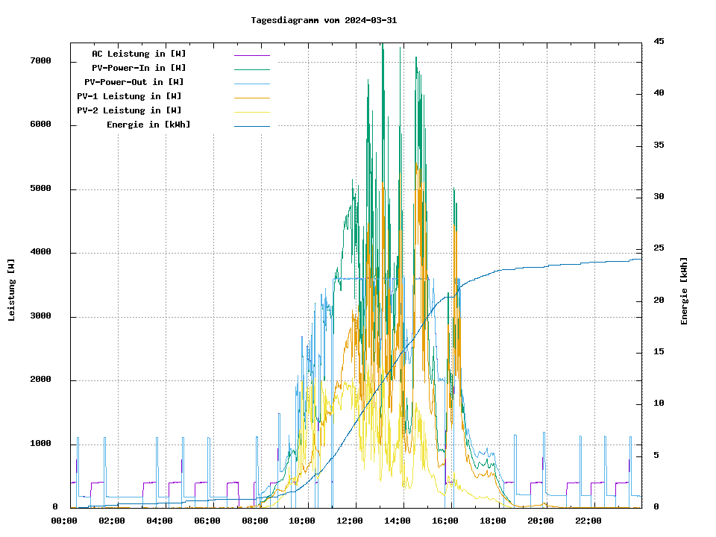Click the yellow PV-2 Leistung legend line
Image resolution: width=716 pixels, height=537 pixels.
click(x=251, y=112)
